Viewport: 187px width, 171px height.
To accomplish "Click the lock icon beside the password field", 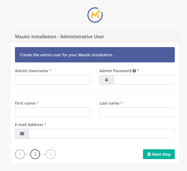I will 107,80.
